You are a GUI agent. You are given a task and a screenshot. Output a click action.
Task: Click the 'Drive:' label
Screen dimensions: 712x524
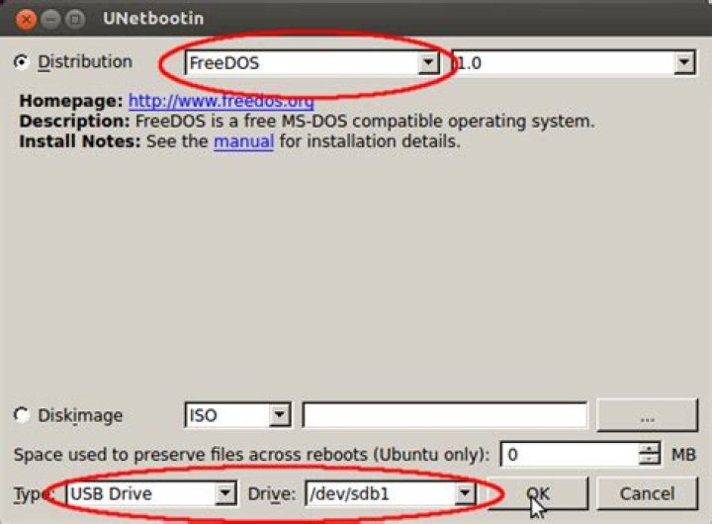[272, 493]
